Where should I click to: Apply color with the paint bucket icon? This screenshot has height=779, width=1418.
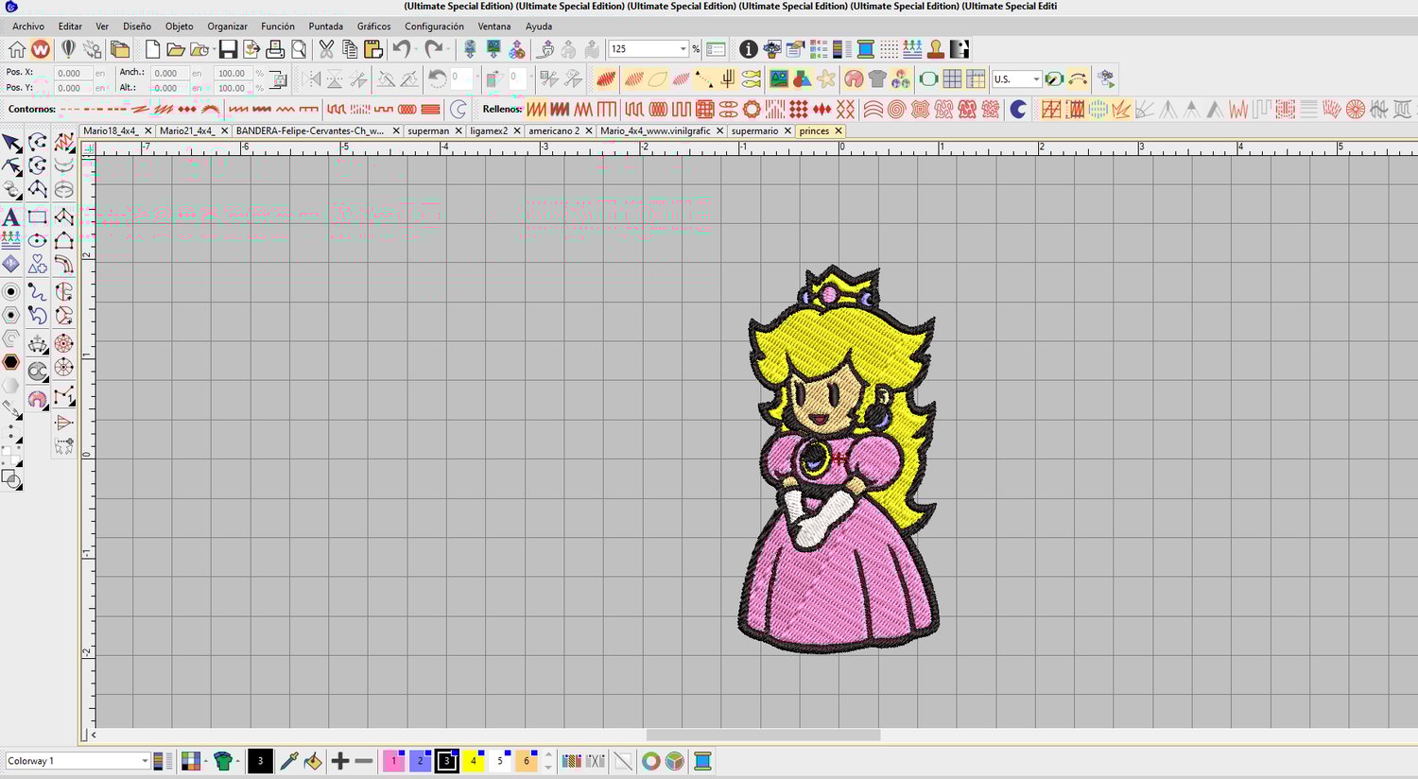[313, 761]
